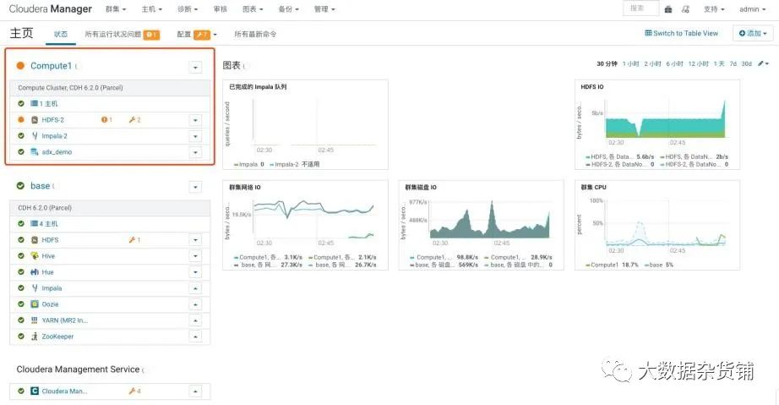
Task: Open the 诊断 menu
Action: coord(188,9)
